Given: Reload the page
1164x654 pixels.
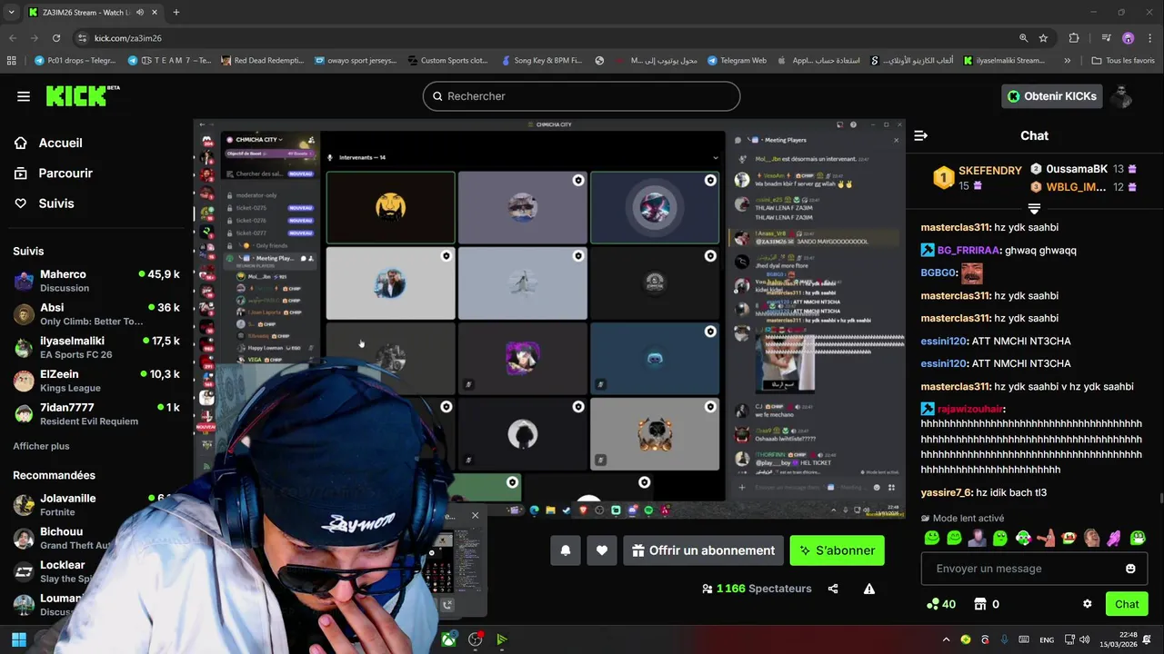Looking at the screenshot, I should pos(56,38).
